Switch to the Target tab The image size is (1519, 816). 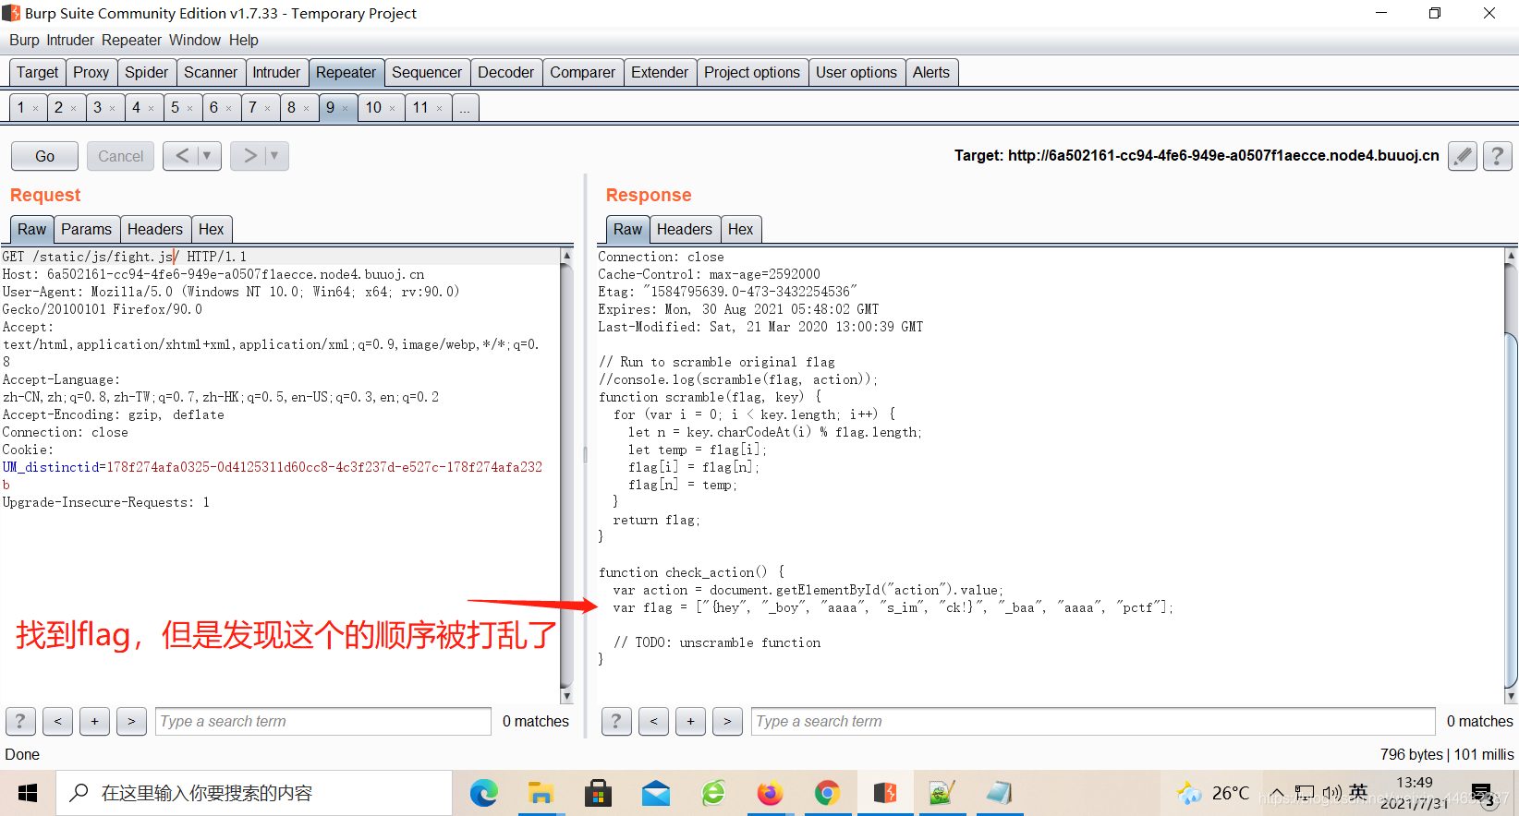tap(37, 72)
